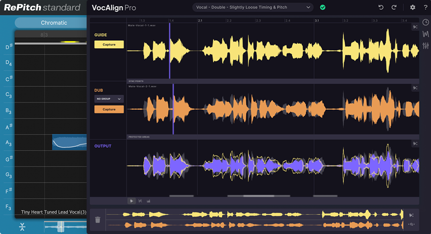Open VocAlign settings gear
Image resolution: width=431 pixels, height=234 pixels.
413,7
